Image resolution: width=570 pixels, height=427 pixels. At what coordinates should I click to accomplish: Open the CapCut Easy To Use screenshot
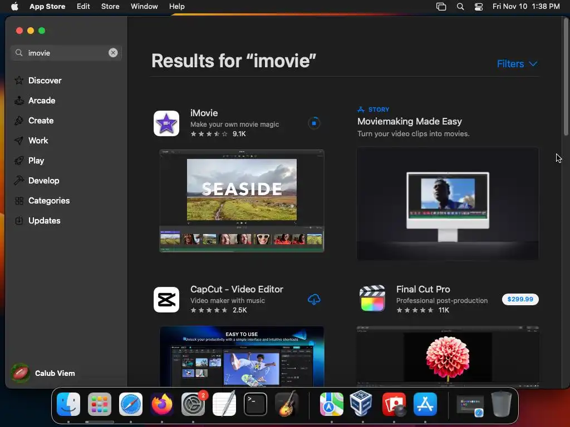pos(242,356)
